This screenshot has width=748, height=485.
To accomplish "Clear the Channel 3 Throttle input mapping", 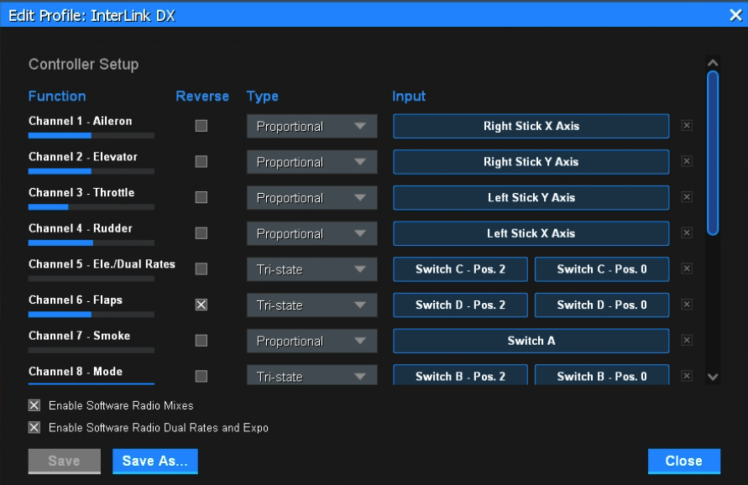I will (687, 197).
